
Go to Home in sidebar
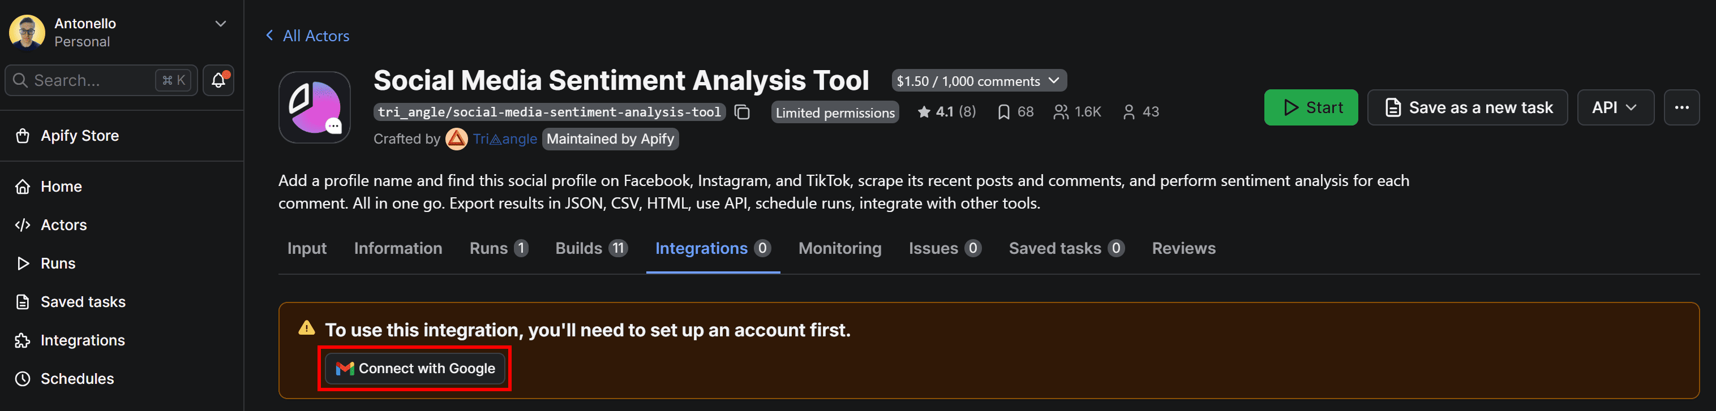[61, 187]
